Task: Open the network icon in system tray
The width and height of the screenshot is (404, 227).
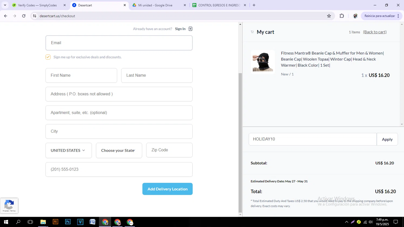Action: click(x=365, y=222)
